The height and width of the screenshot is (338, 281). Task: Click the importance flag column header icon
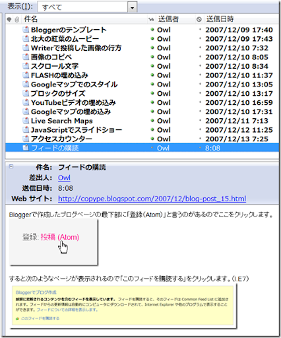[9, 20]
